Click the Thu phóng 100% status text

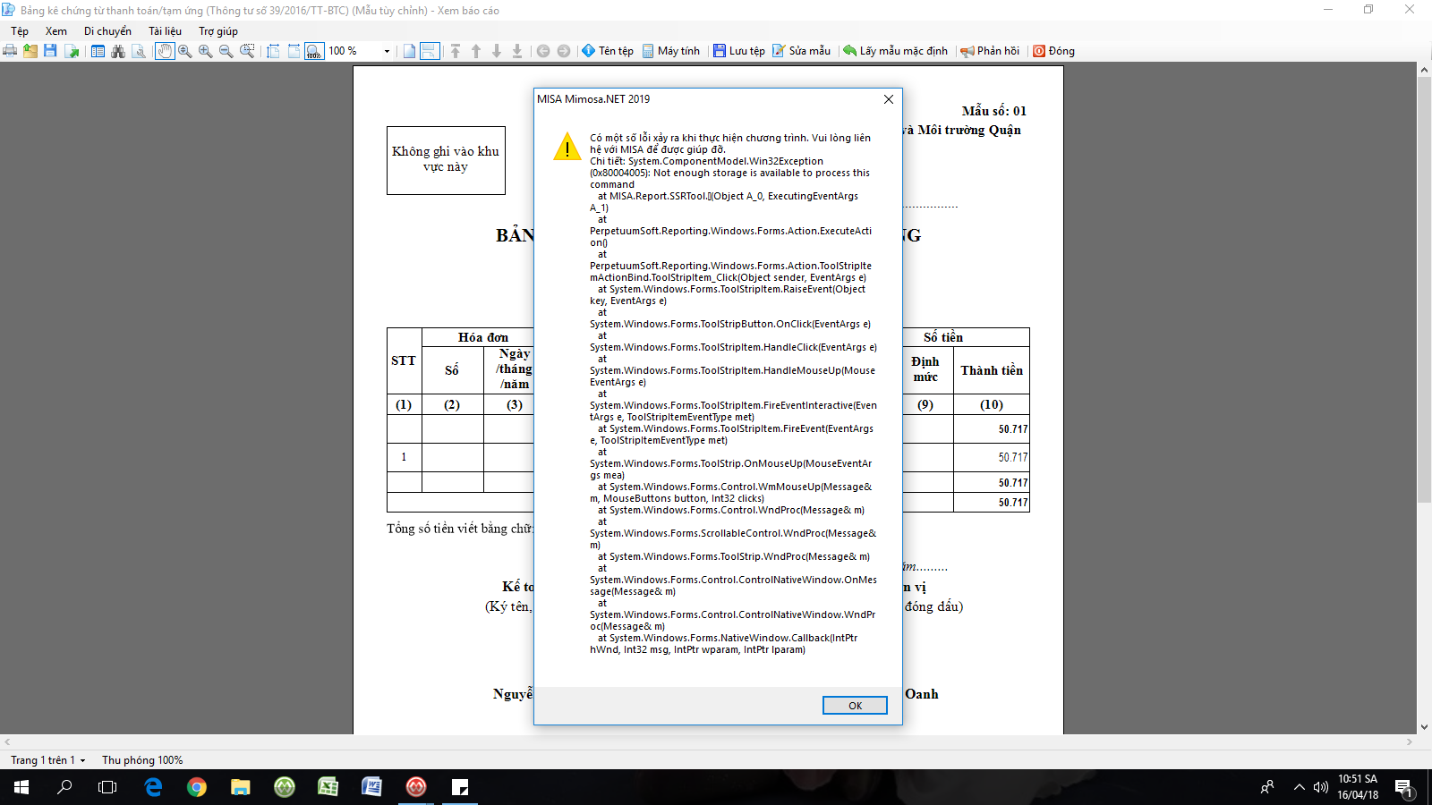tap(142, 760)
